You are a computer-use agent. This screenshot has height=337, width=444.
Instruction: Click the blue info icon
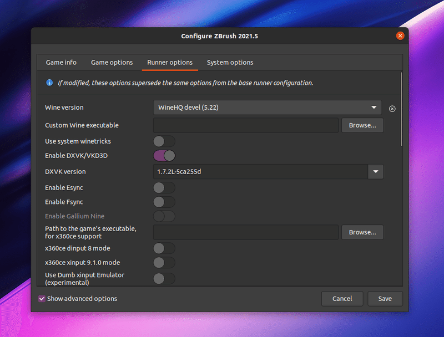point(49,83)
